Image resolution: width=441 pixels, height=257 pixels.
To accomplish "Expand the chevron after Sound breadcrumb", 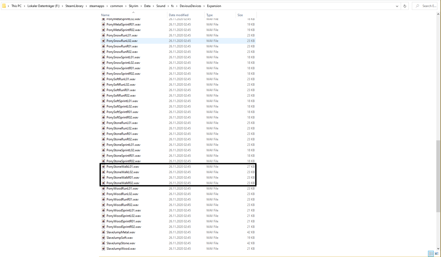I will pos(168,6).
